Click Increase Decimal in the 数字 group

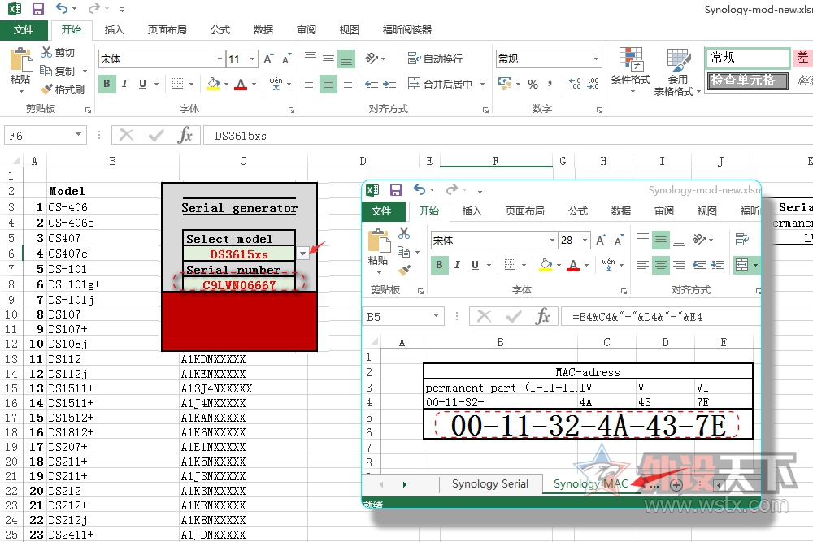(575, 84)
